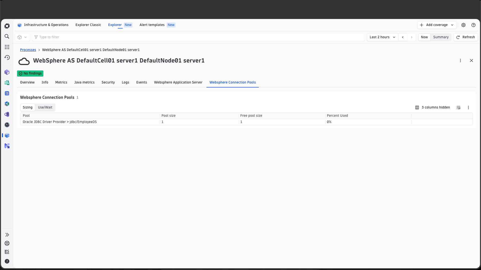Expand the sidebar with double chevron

click(7, 235)
